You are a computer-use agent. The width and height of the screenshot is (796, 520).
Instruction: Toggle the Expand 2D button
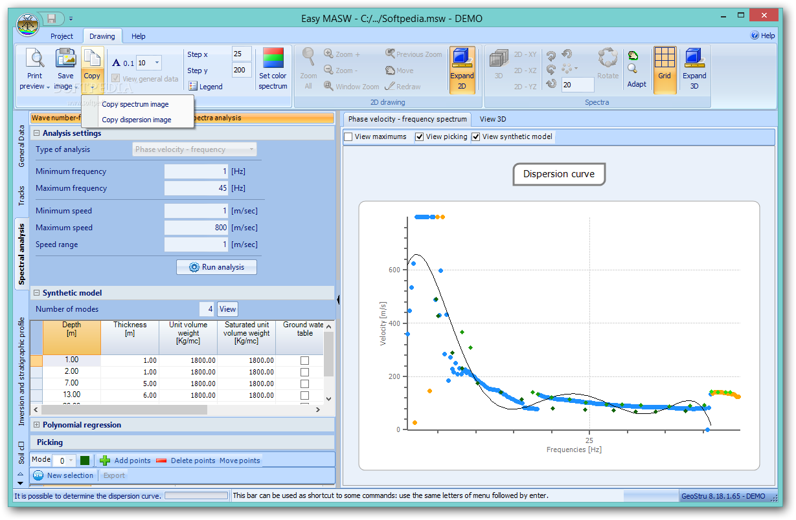(462, 70)
